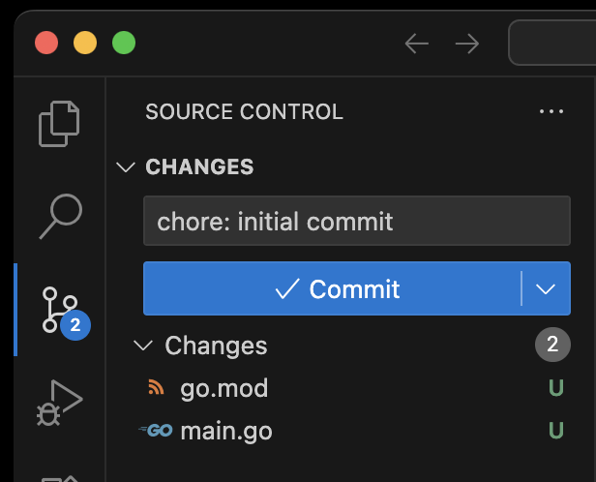Open Source Control more actions ellipsis
596x482 pixels.
(x=551, y=111)
